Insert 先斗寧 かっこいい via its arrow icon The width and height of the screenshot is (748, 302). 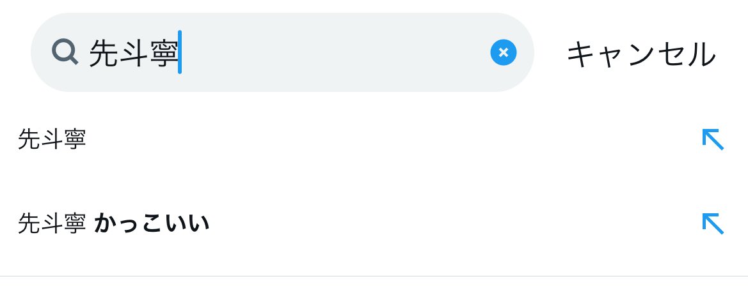[x=713, y=223]
